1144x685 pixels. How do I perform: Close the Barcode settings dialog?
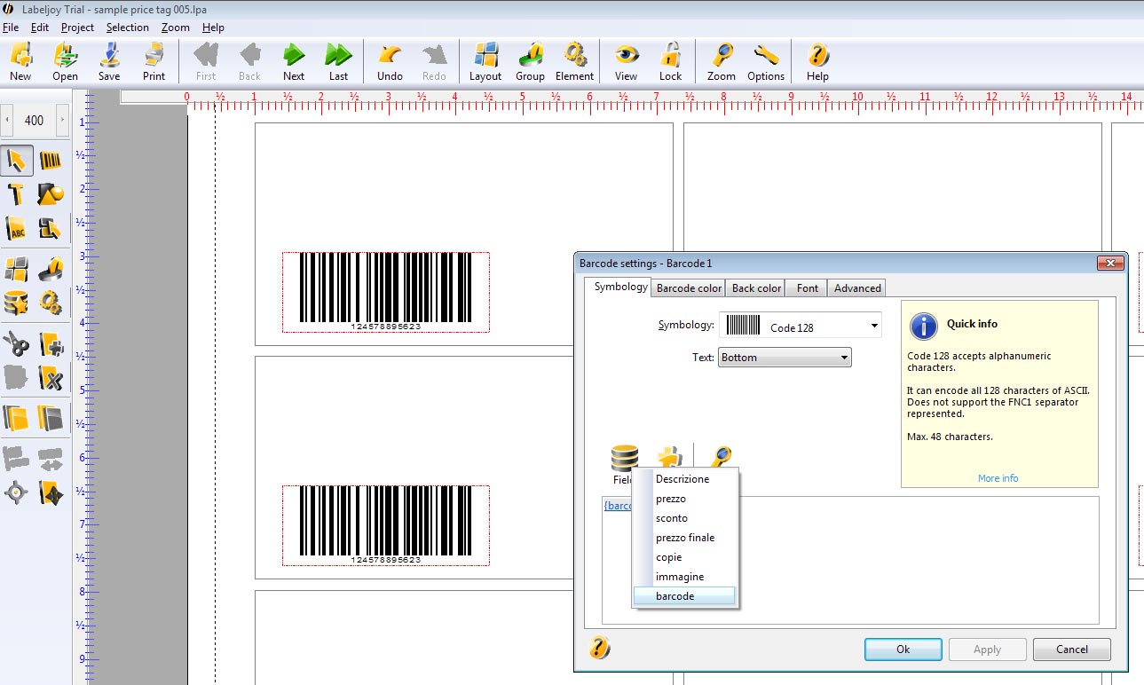coord(1110,264)
